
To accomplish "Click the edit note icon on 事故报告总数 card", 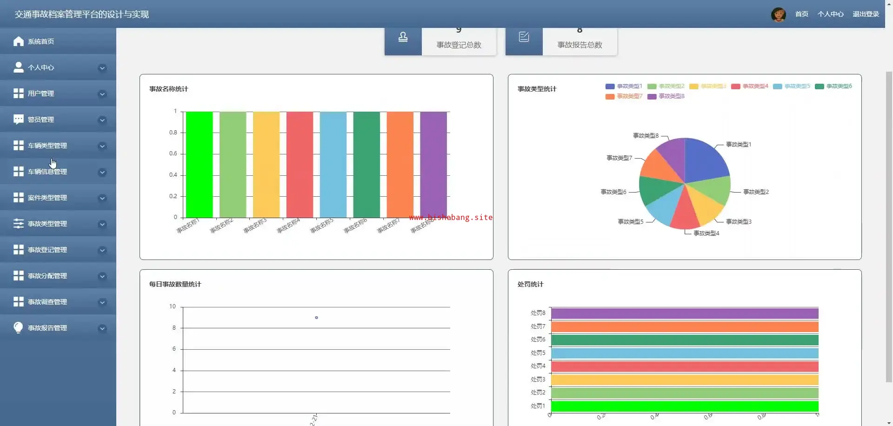I will (524, 37).
